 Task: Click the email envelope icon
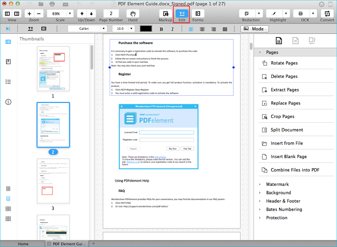click(65, 4)
